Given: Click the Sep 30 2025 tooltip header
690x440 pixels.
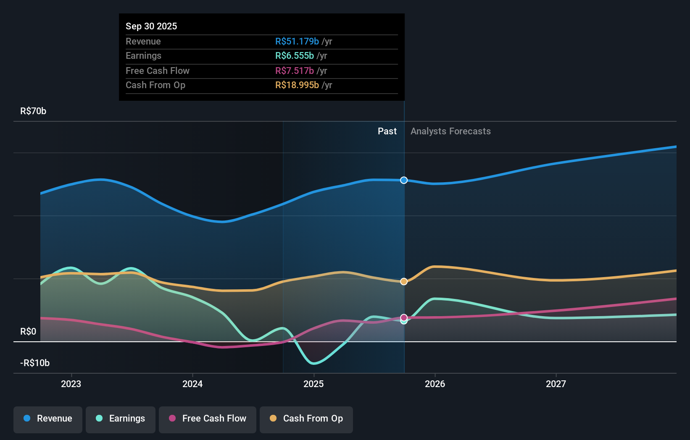Looking at the screenshot, I should pyautogui.click(x=151, y=26).
